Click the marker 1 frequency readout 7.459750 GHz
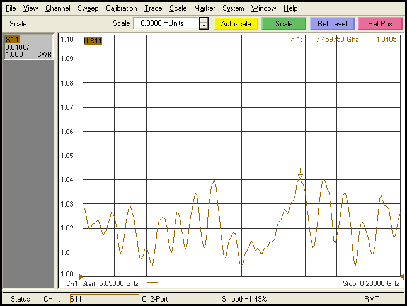 pyautogui.click(x=338, y=39)
